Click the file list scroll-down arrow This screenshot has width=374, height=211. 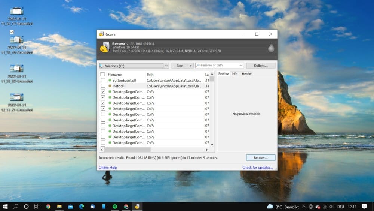212,145
